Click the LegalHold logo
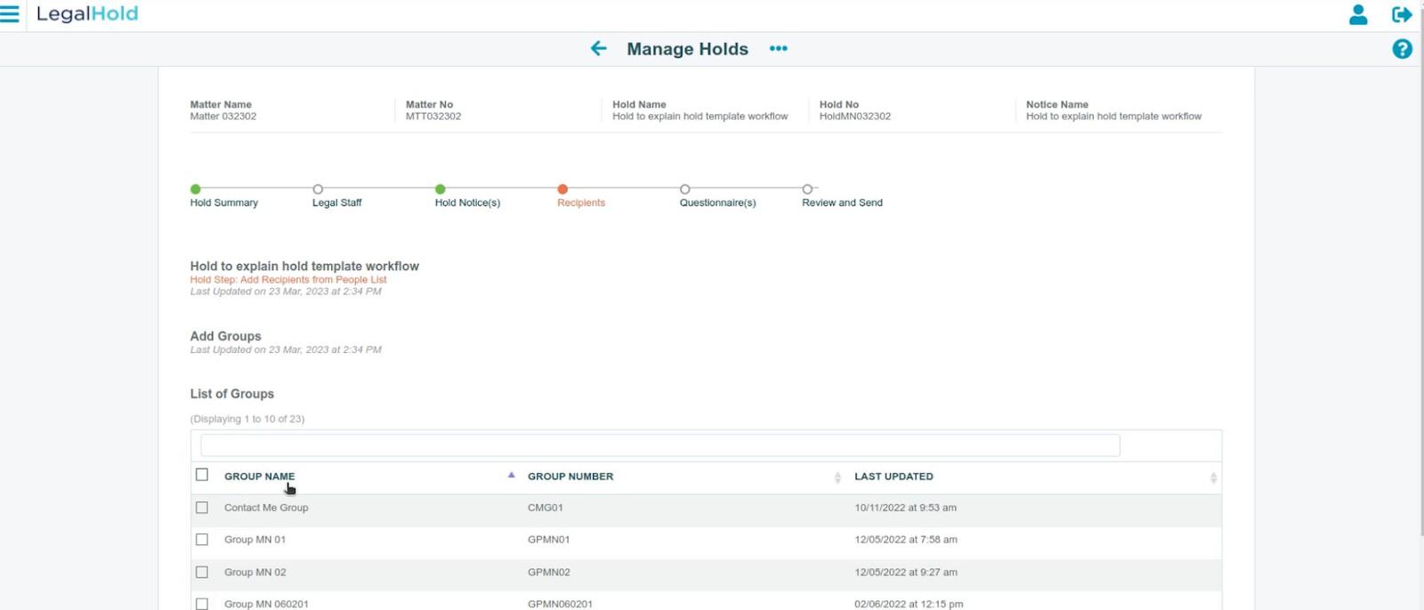Screen dimensions: 1424x610 (x=87, y=14)
